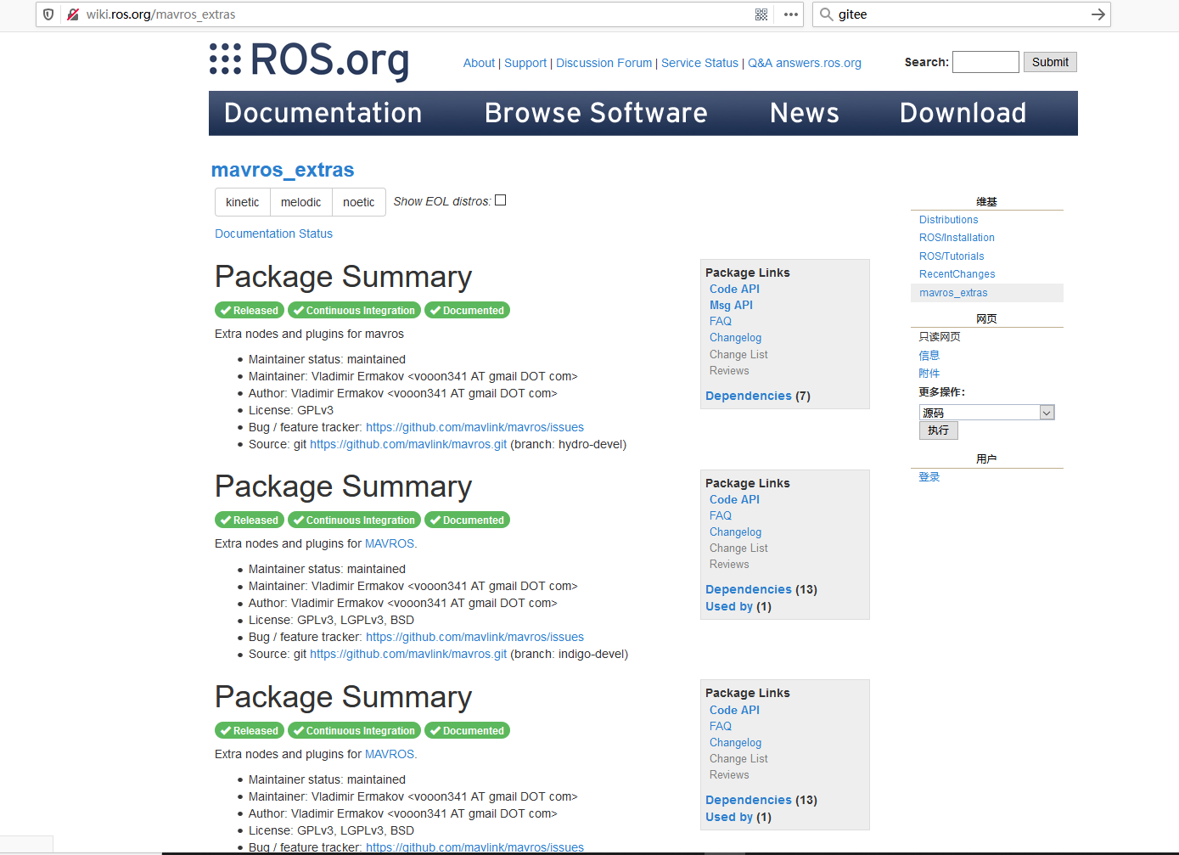Click the ROS.org logo

coord(309,60)
